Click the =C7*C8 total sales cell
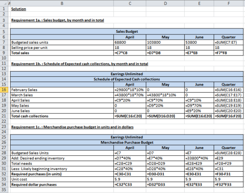This screenshot has height=193, width=245. coord(130,53)
